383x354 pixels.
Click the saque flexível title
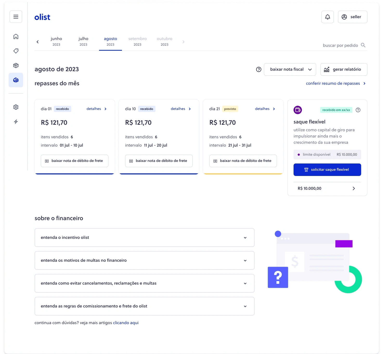point(309,122)
